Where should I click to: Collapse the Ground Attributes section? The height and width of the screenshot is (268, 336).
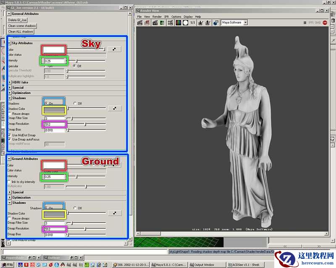point(10,159)
